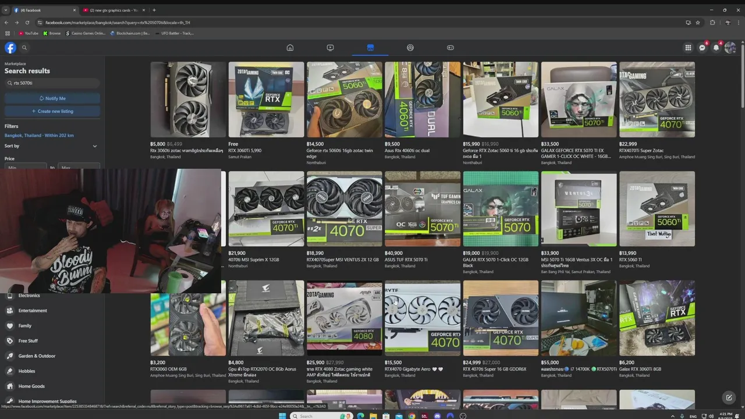This screenshot has width=745, height=419.
Task: Click the Notify Me button
Action: pos(52,98)
